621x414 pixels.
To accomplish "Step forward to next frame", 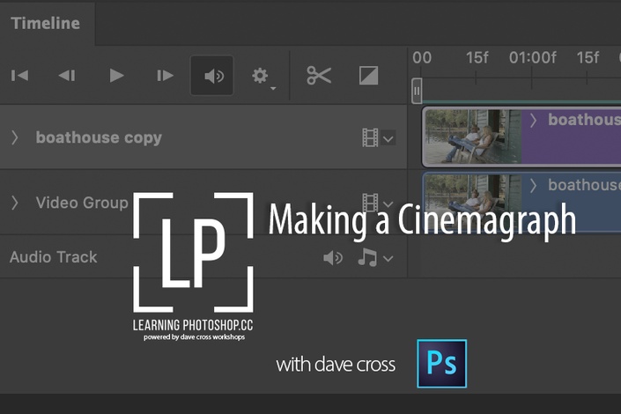I will point(165,75).
